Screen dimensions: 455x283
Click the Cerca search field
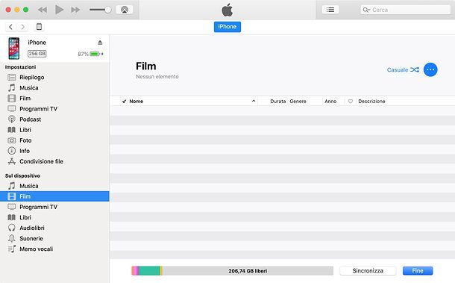coord(405,10)
